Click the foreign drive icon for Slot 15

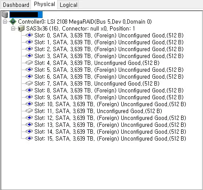pos(29,138)
